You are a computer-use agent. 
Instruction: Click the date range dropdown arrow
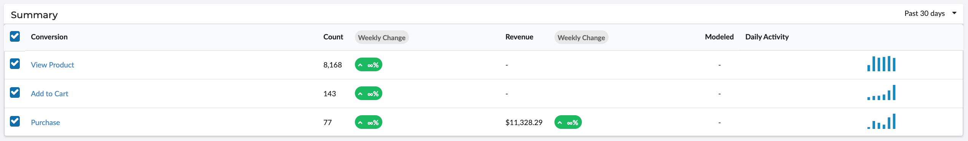pos(954,13)
